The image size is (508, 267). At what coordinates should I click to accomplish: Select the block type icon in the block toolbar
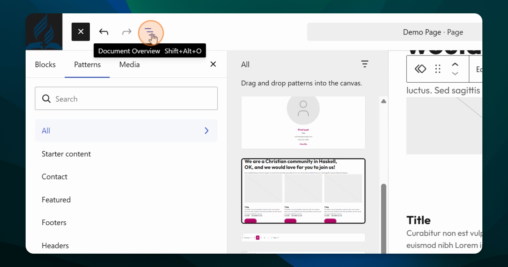[420, 69]
